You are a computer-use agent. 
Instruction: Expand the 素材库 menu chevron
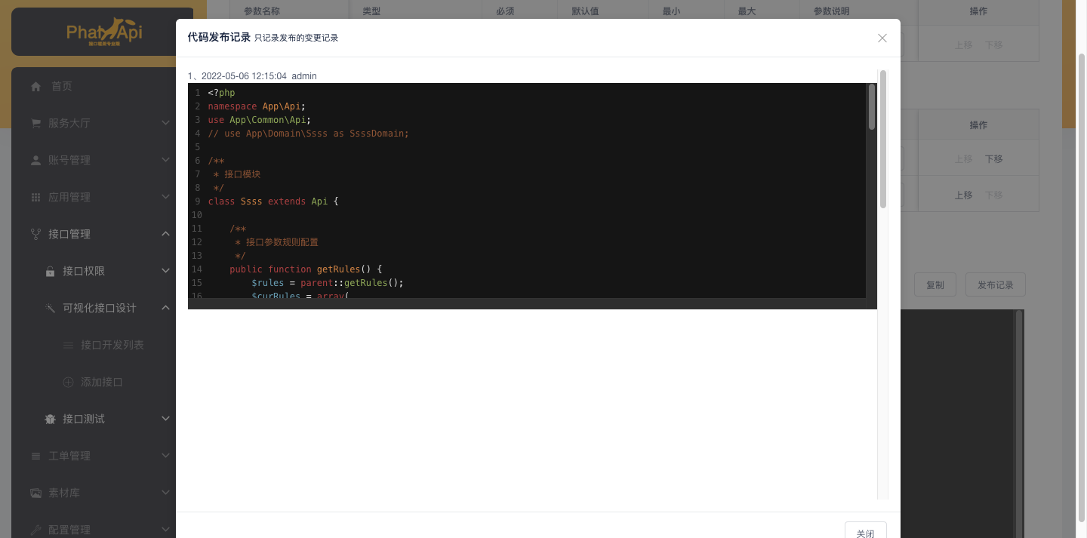point(166,493)
